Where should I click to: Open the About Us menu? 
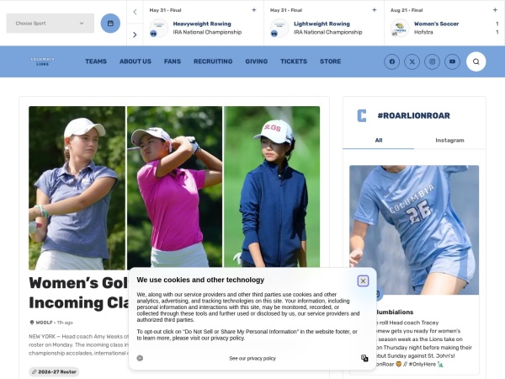click(x=136, y=61)
